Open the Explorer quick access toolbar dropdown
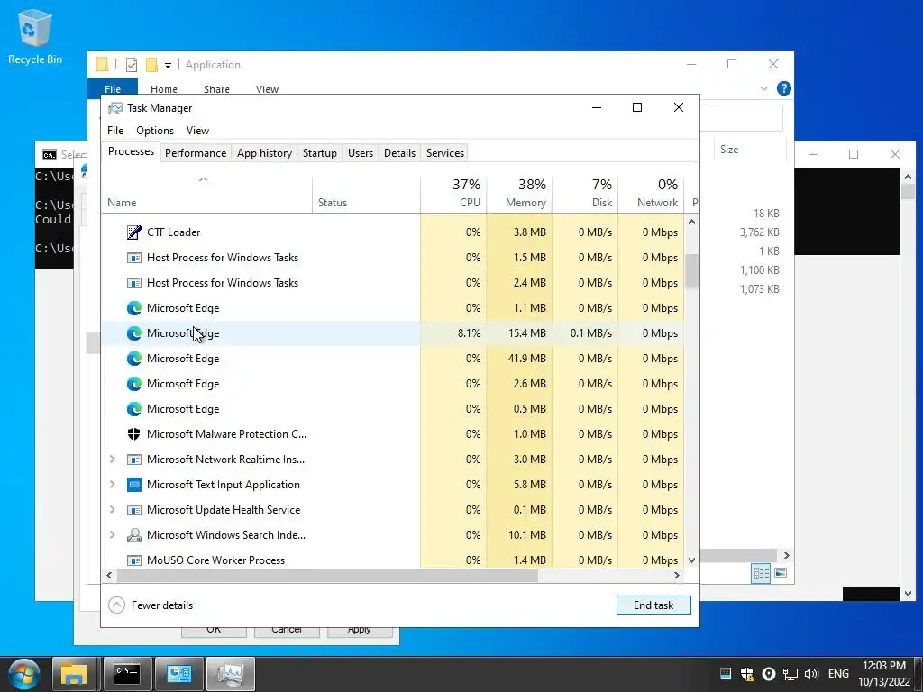 tap(168, 65)
